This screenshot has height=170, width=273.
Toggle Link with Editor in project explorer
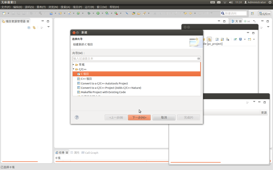tap(34, 28)
